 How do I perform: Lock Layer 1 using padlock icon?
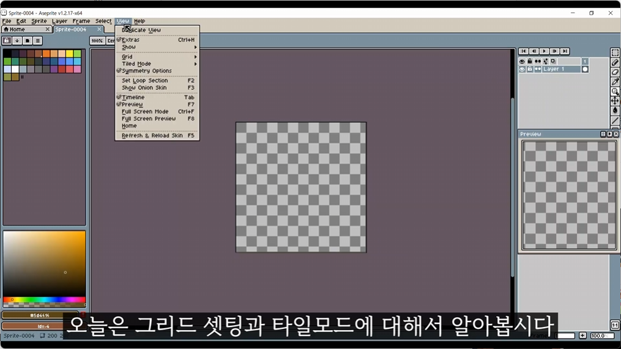[x=529, y=69]
